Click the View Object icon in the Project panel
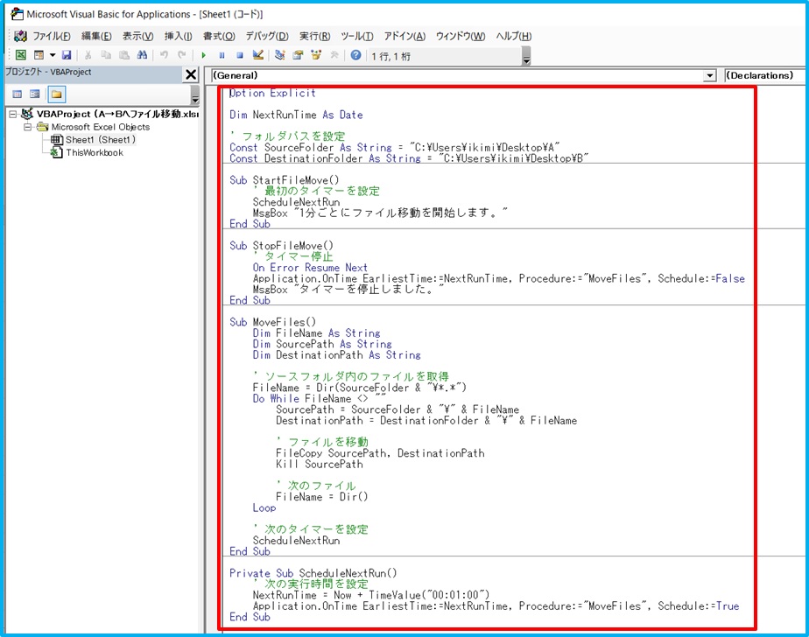809x637 pixels. (x=35, y=94)
